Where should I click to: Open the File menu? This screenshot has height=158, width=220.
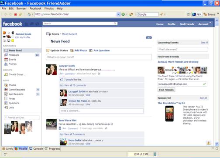pyautogui.click(x=4, y=9)
